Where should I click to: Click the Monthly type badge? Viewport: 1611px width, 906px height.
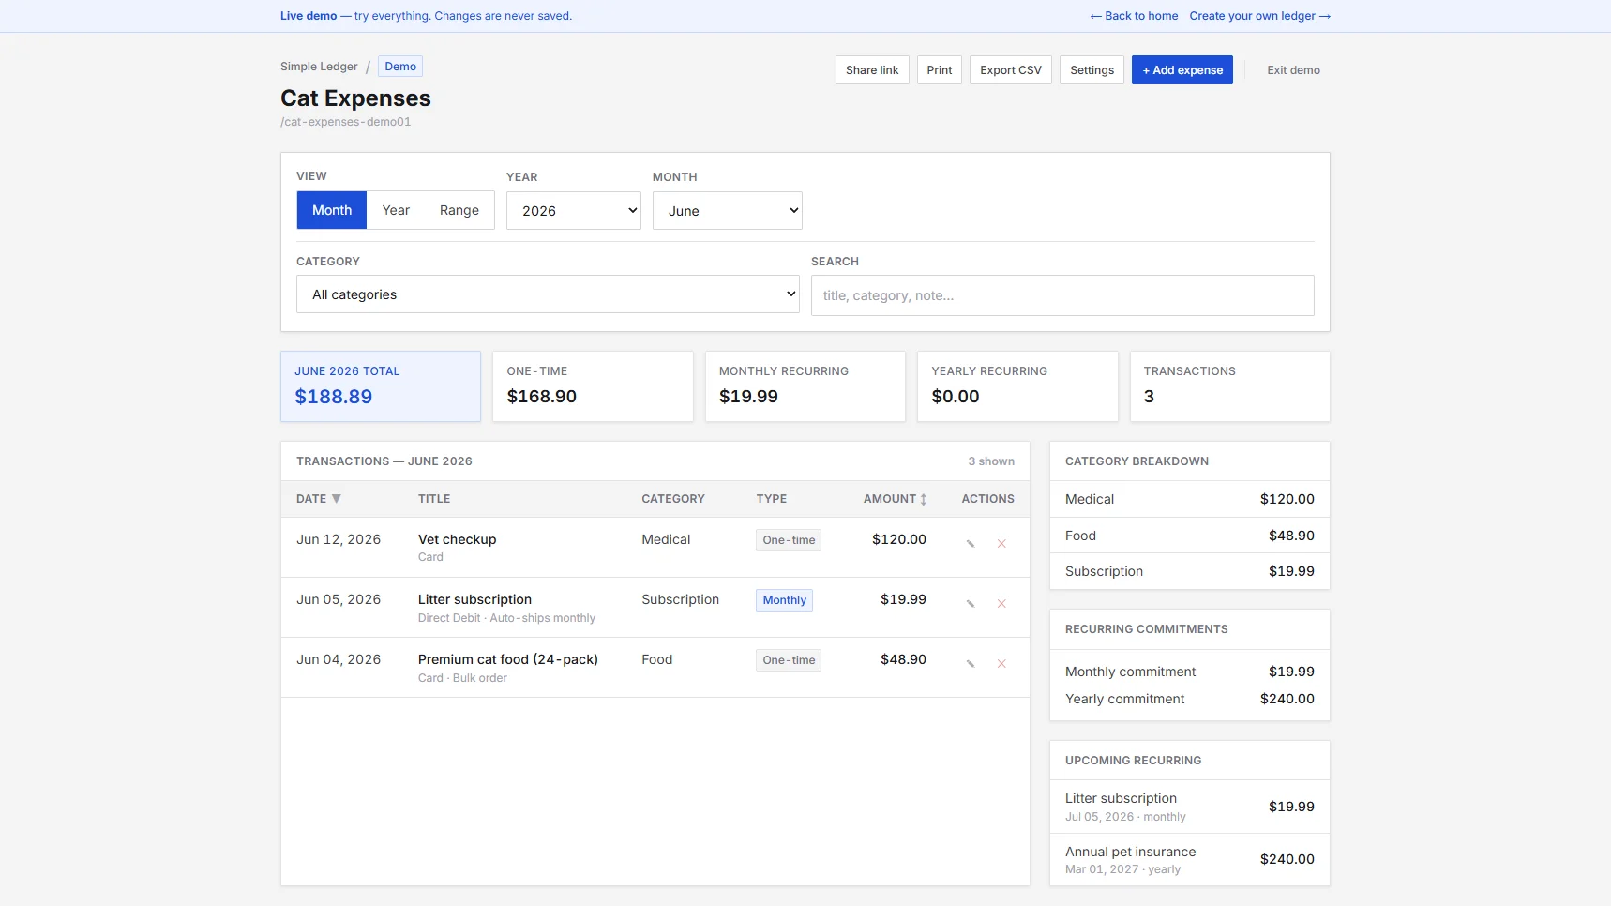[x=784, y=600]
